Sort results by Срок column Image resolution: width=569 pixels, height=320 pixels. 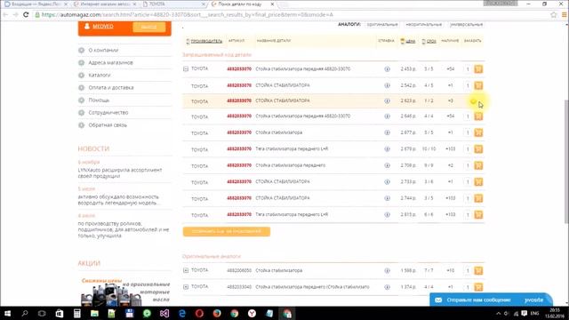[x=431, y=41]
